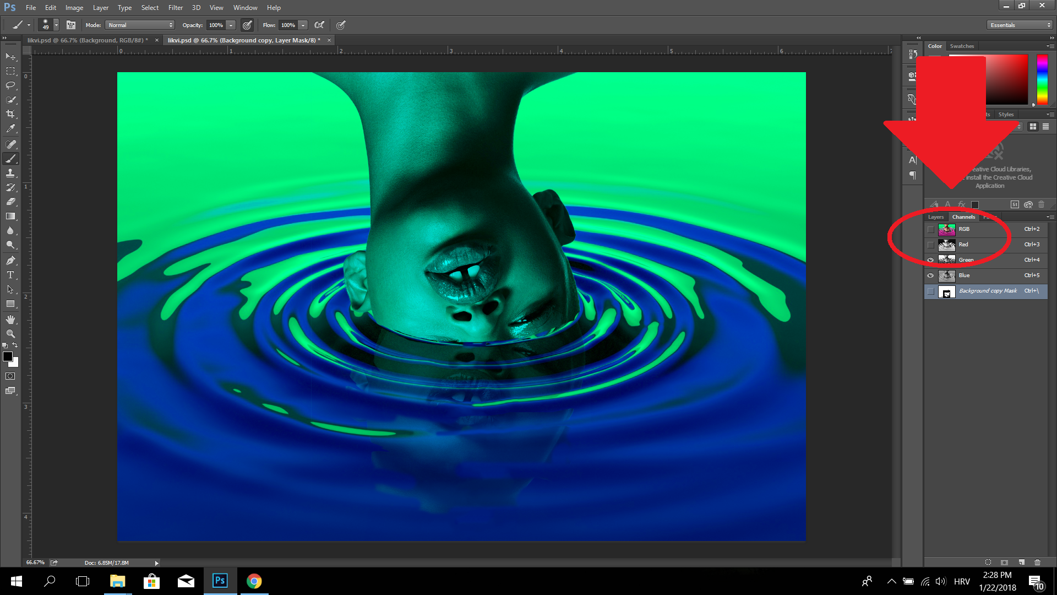Viewport: 1057px width, 595px height.
Task: Open the brush Mode dropdown
Action: pyautogui.click(x=140, y=25)
